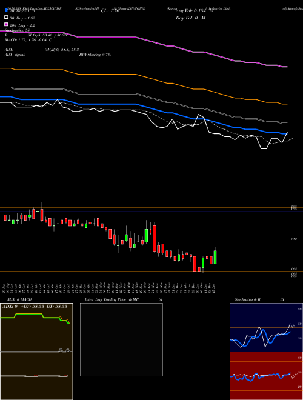
Task: Click the blue 20 Day legend swatch
Action: click(7, 10)
